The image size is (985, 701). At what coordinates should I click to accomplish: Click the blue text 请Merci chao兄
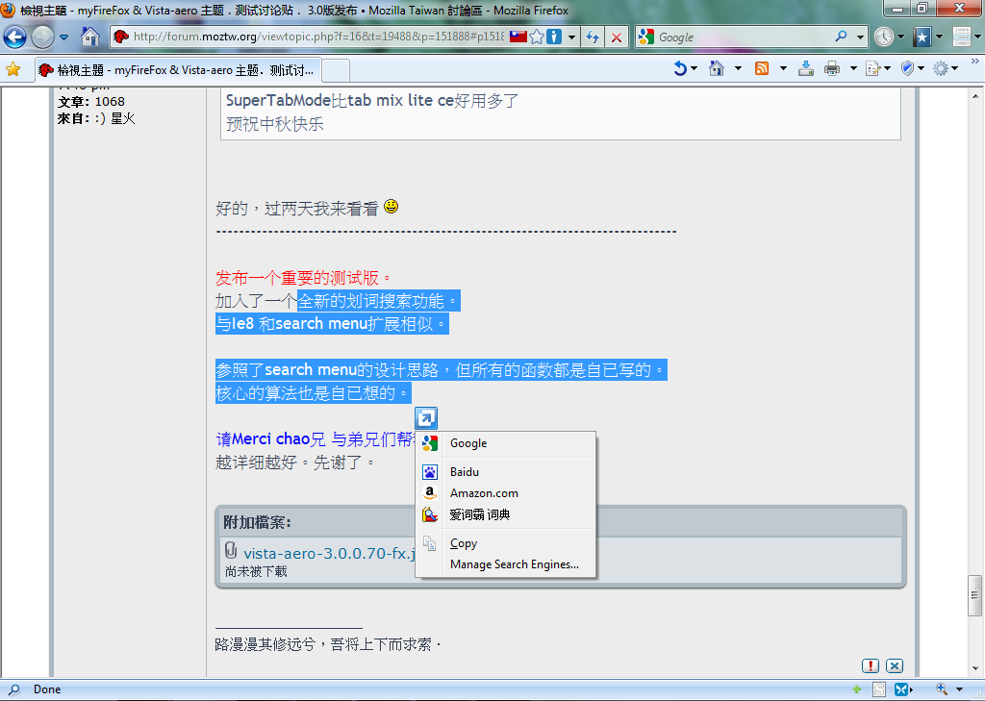tap(270, 438)
